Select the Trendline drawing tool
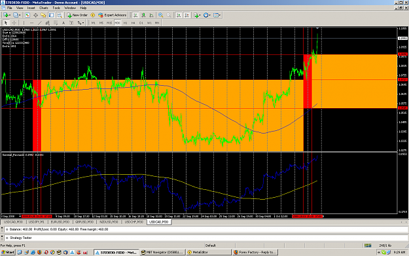409x256 pixels. coord(40,23)
